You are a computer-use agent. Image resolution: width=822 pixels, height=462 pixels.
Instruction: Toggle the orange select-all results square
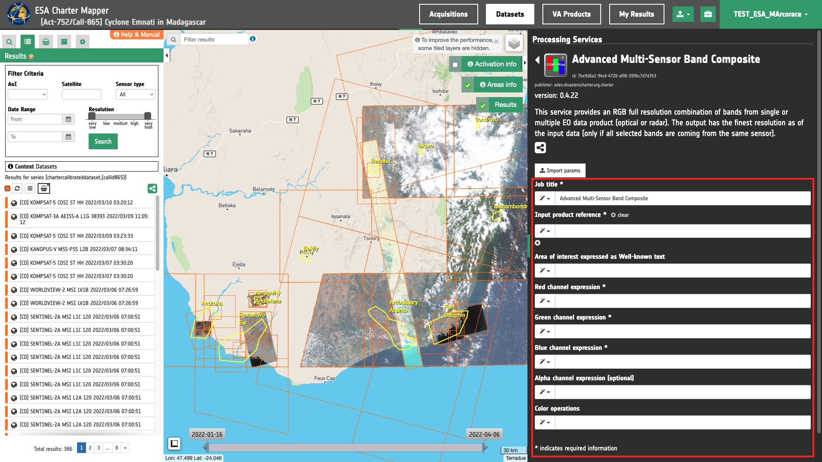pyautogui.click(x=7, y=189)
